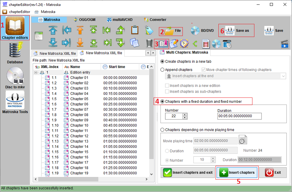Click the green up-arrow add icon
The image size is (292, 192).
(x=94, y=30)
